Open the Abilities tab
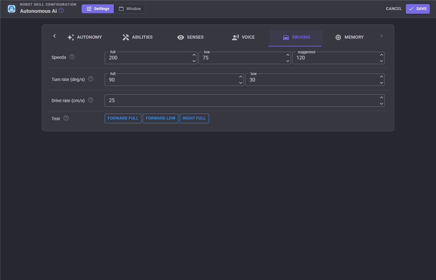436x280 pixels. coord(138,37)
